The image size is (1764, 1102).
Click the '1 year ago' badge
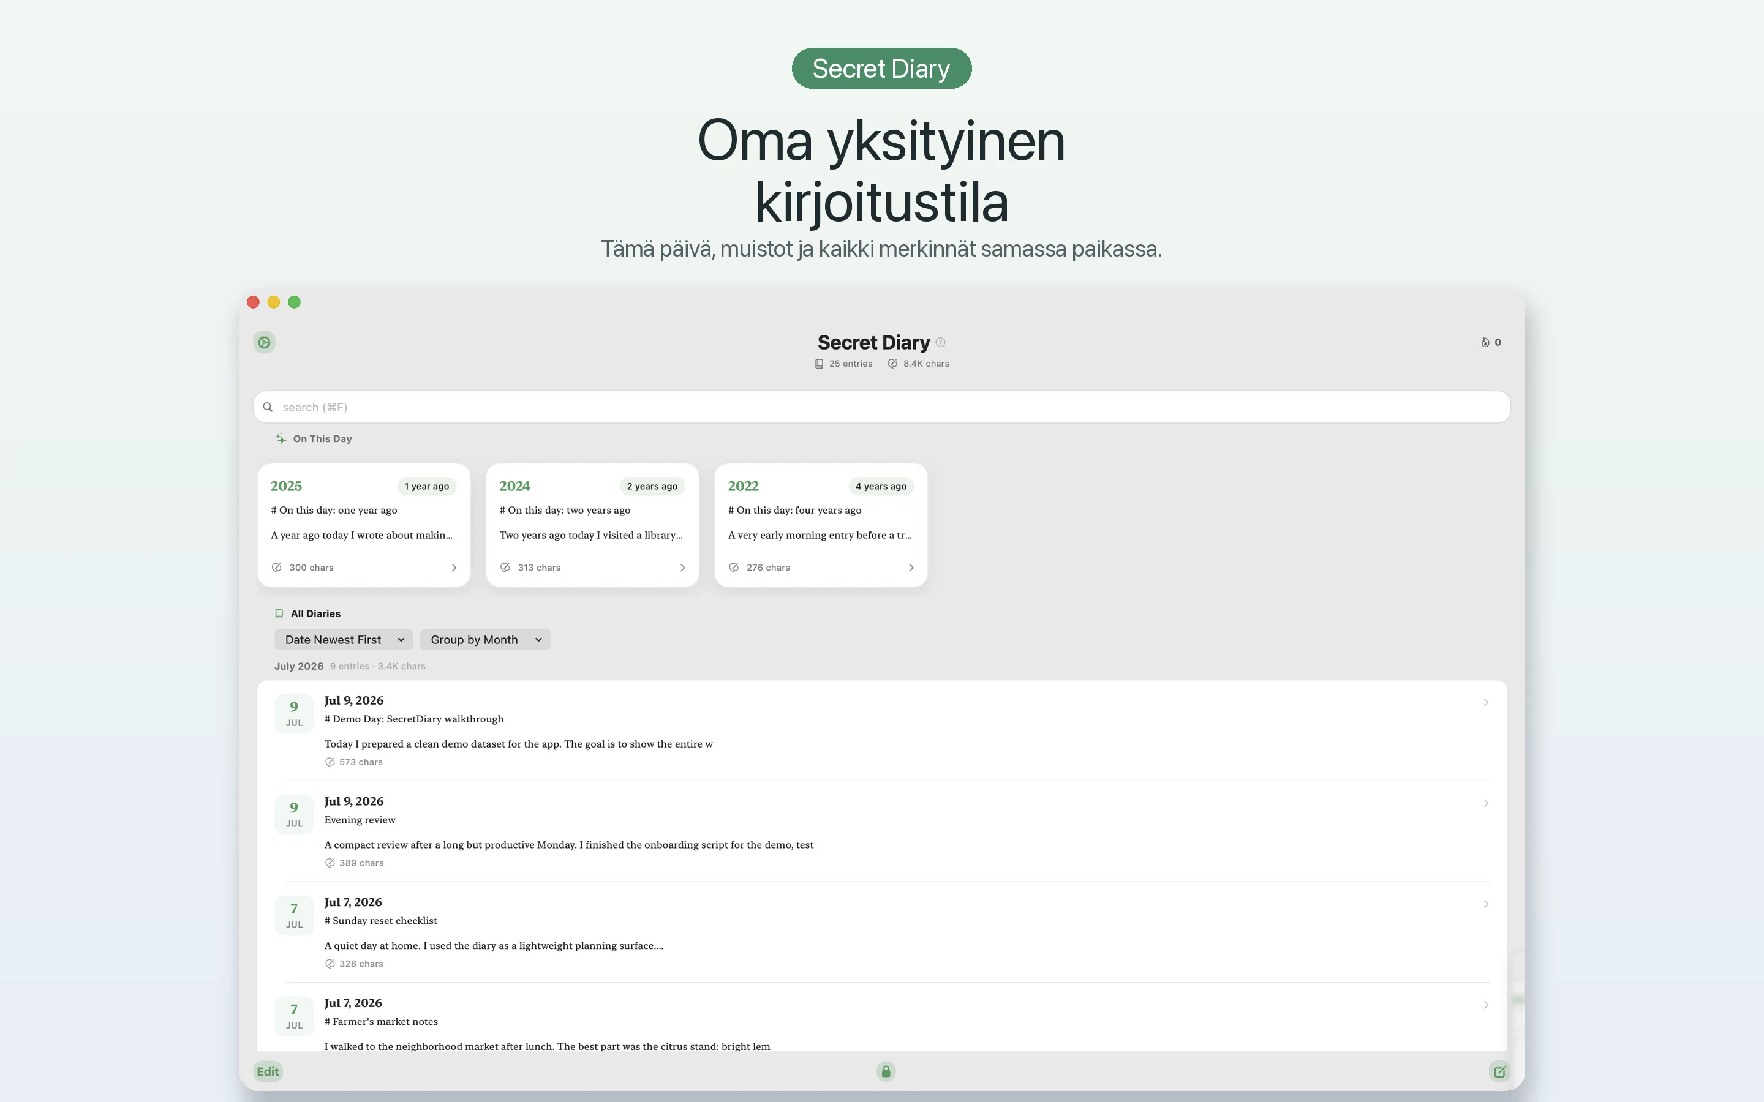pyautogui.click(x=426, y=486)
